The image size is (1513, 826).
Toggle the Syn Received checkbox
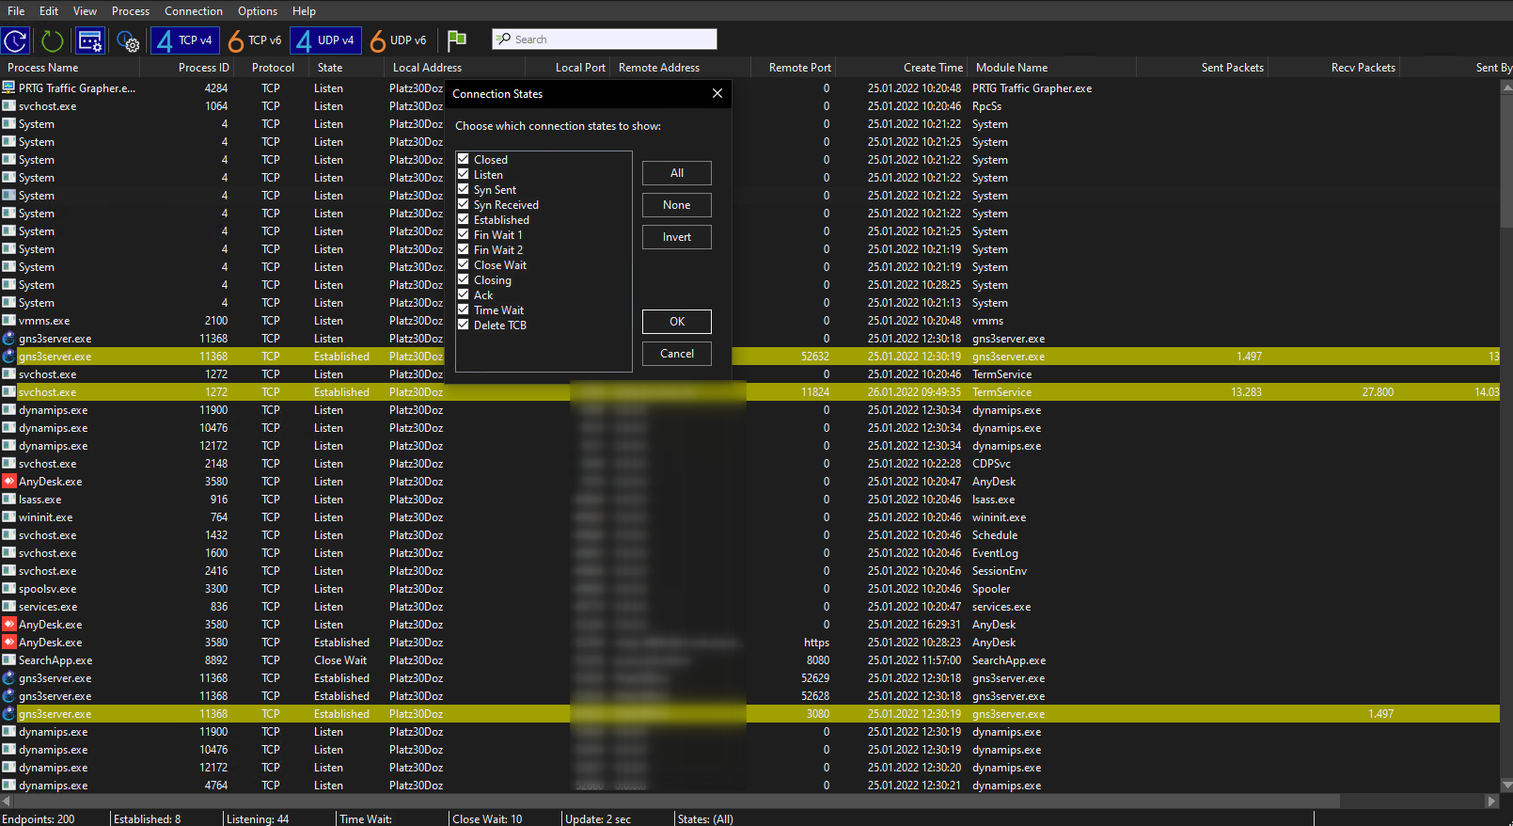(463, 204)
